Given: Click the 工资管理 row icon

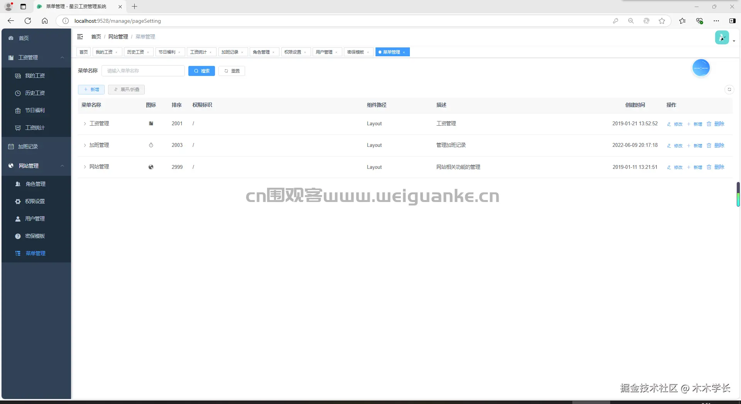Looking at the screenshot, I should tap(151, 123).
